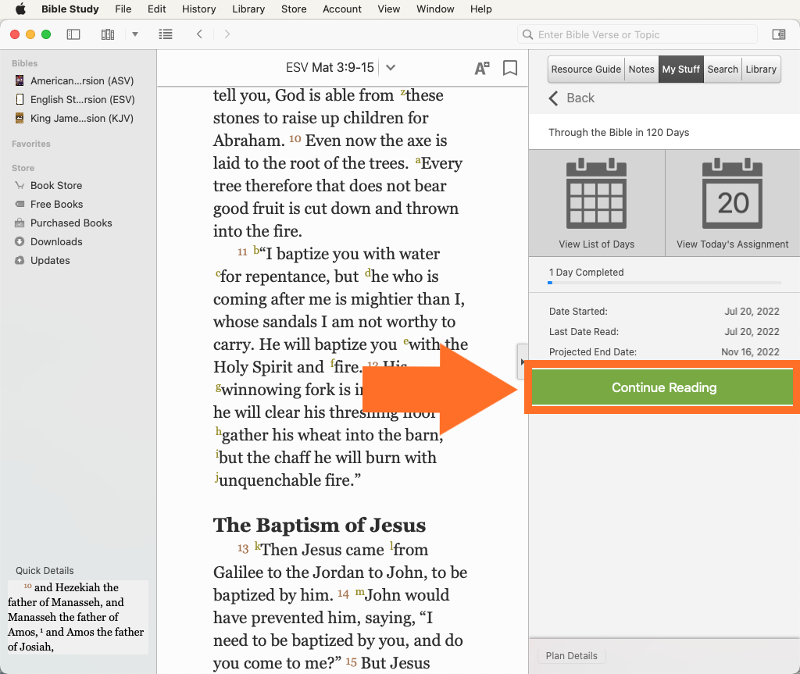Image resolution: width=800 pixels, height=674 pixels.
Task: Open the list view toolbar icon
Action: click(165, 34)
